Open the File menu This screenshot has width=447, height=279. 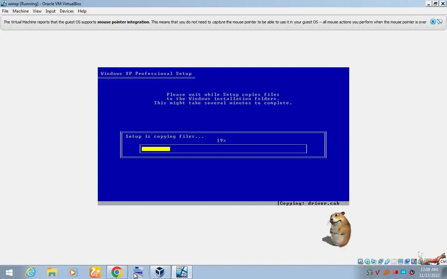click(5, 11)
